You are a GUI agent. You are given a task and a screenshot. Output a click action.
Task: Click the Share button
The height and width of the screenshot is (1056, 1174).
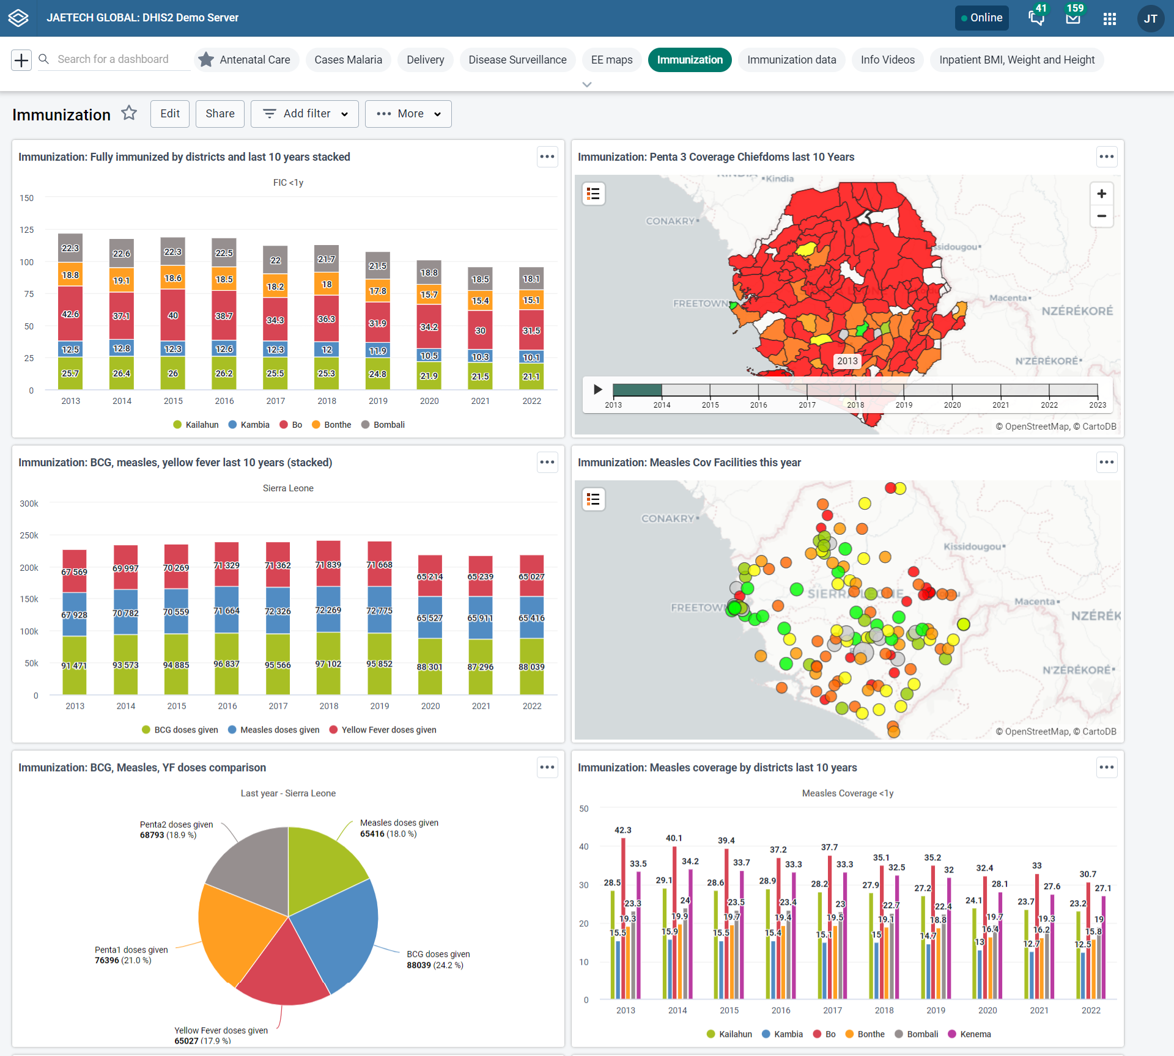click(220, 114)
